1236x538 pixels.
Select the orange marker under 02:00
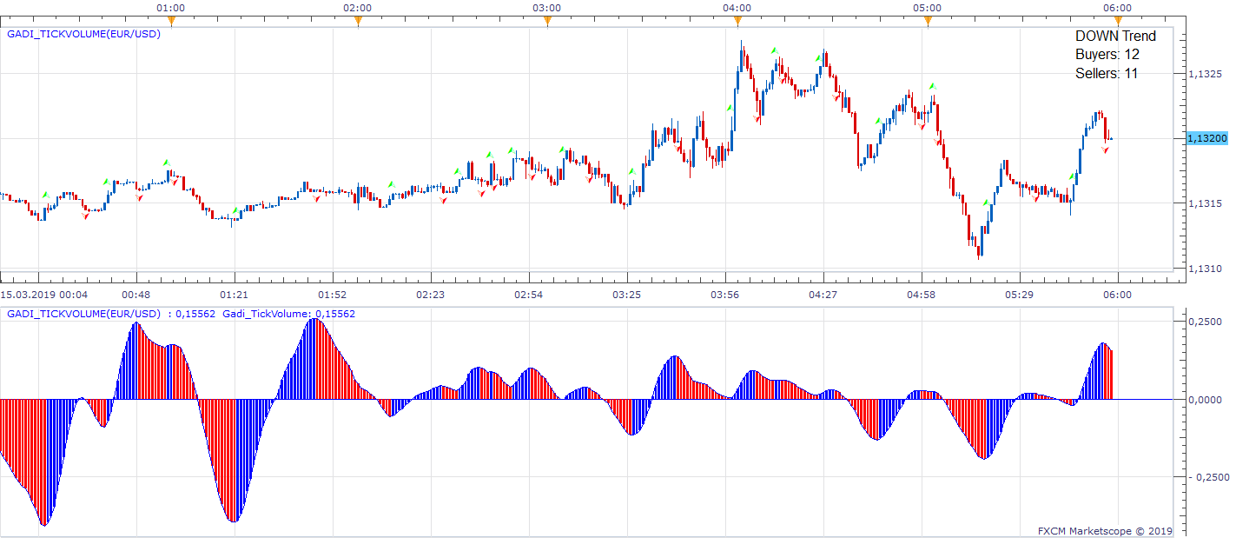point(358,21)
